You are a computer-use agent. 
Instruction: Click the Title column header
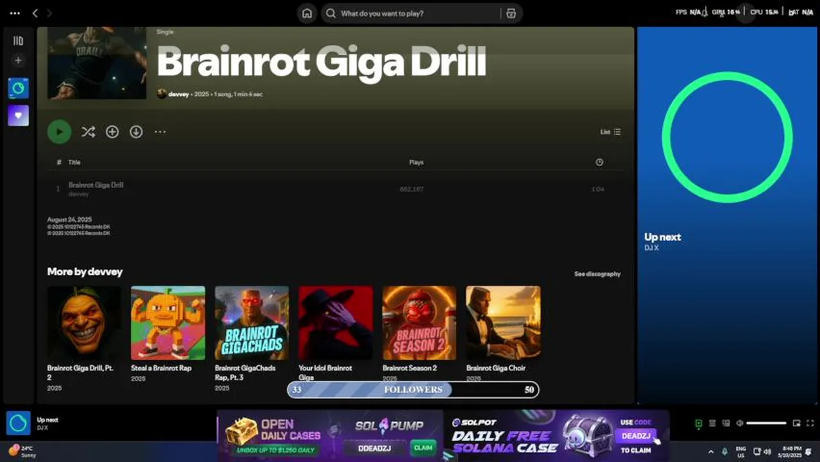(x=74, y=162)
